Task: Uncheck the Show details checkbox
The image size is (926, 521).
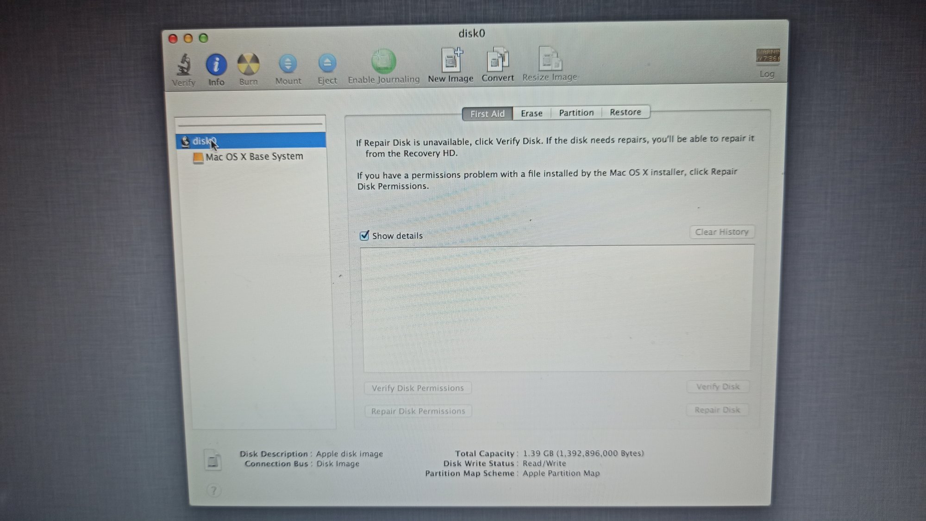Action: pos(365,236)
